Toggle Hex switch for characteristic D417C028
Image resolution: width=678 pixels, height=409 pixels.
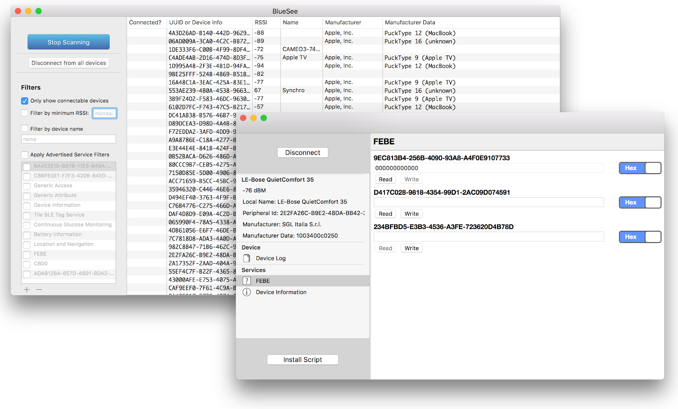tap(640, 202)
